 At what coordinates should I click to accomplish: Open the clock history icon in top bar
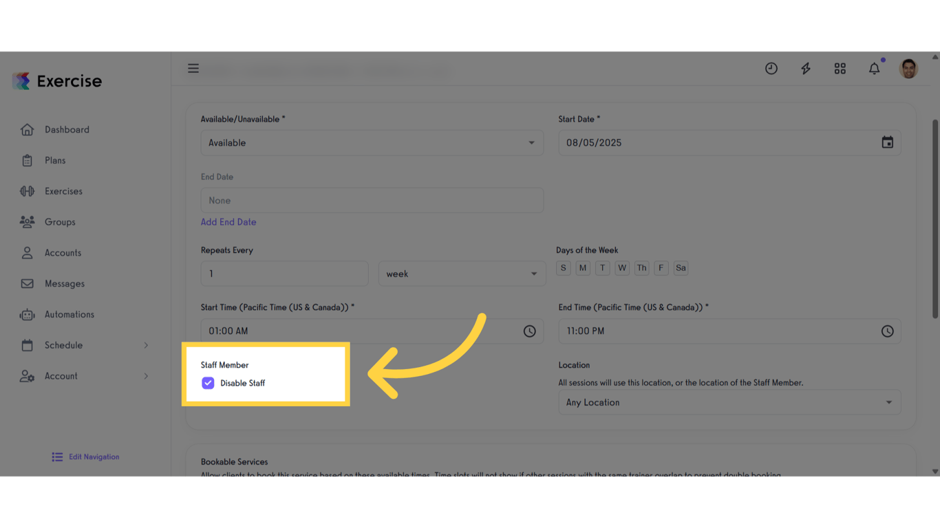(x=771, y=68)
